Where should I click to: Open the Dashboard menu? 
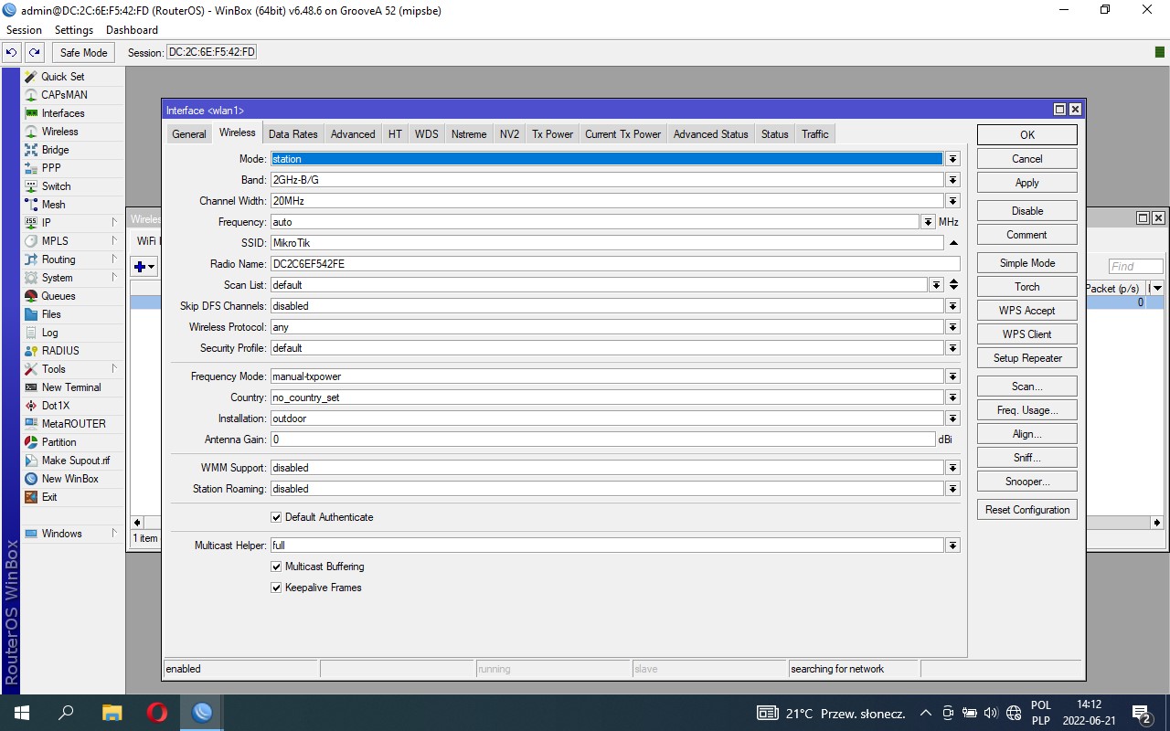click(x=132, y=30)
